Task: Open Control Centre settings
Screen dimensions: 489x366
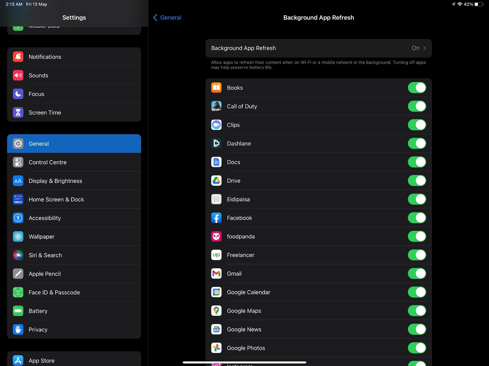Action: click(74, 162)
